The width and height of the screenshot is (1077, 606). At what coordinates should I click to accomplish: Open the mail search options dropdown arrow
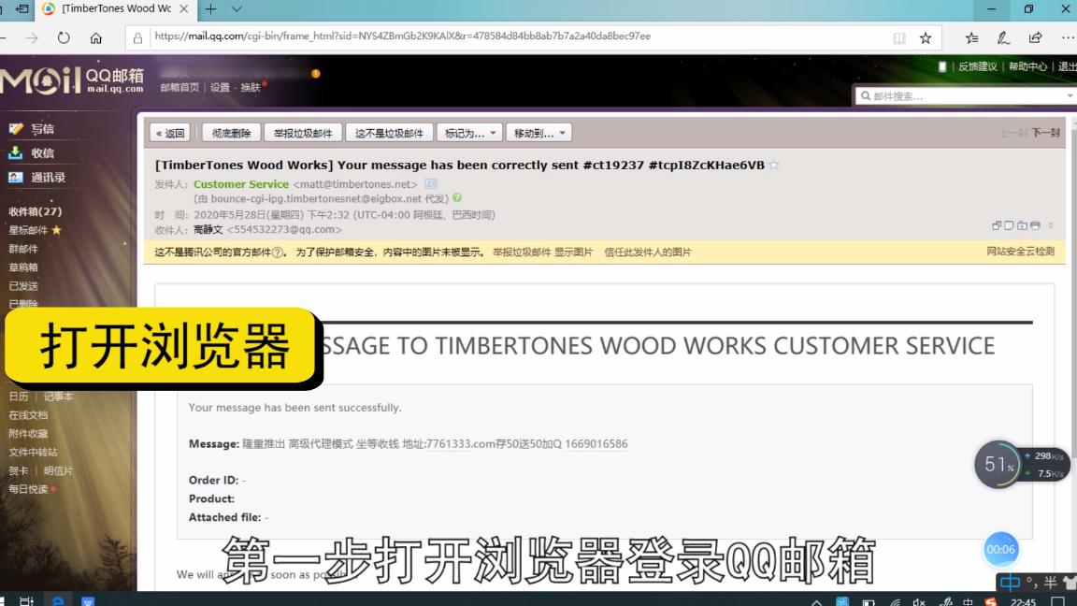(1070, 96)
